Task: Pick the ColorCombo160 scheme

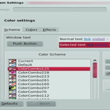Action: (49, 84)
